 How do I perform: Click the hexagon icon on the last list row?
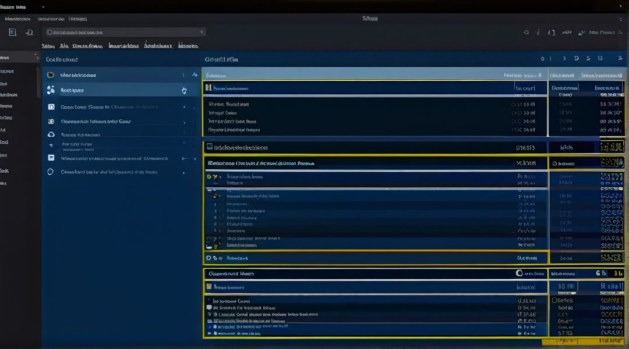point(50,172)
